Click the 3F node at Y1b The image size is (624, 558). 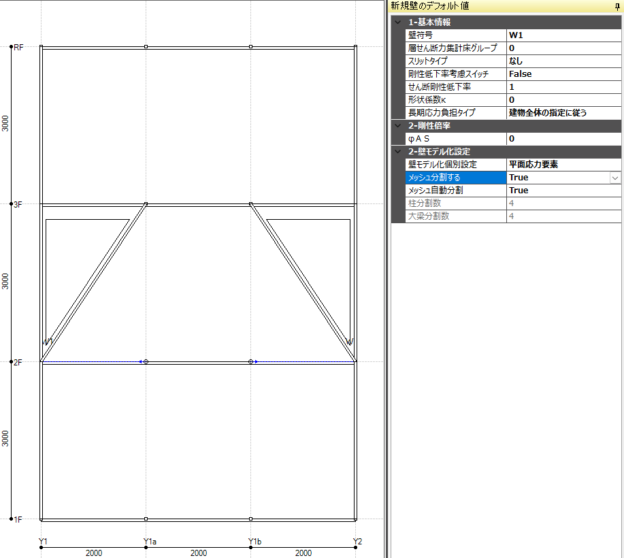250,204
